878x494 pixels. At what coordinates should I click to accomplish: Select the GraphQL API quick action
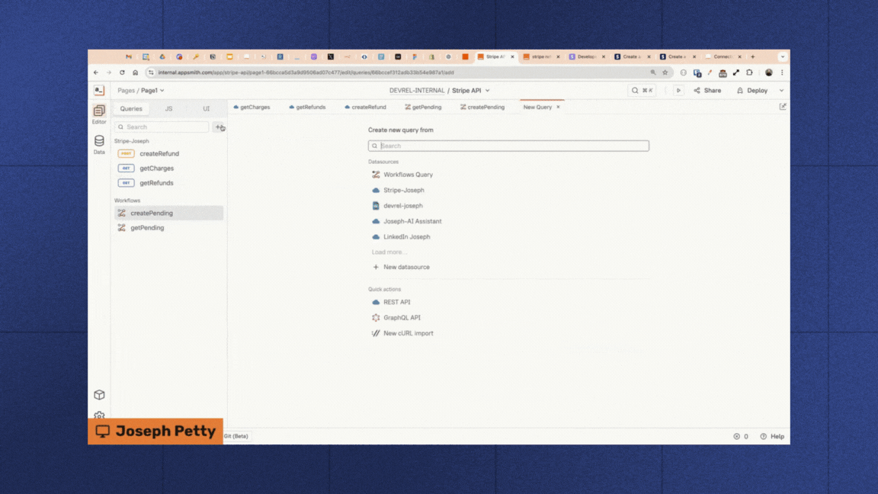(x=375, y=317)
